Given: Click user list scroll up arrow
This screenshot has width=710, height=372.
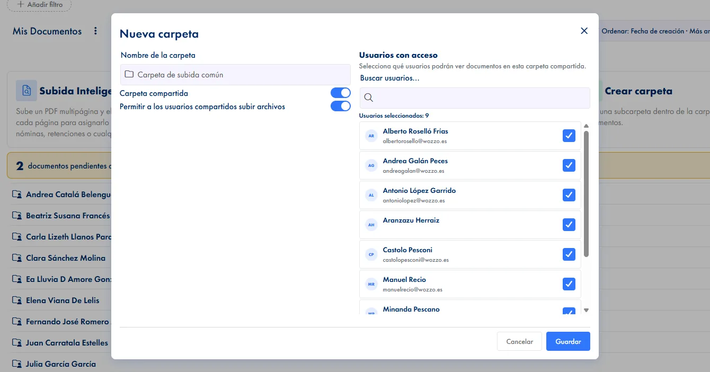Looking at the screenshot, I should [x=586, y=126].
